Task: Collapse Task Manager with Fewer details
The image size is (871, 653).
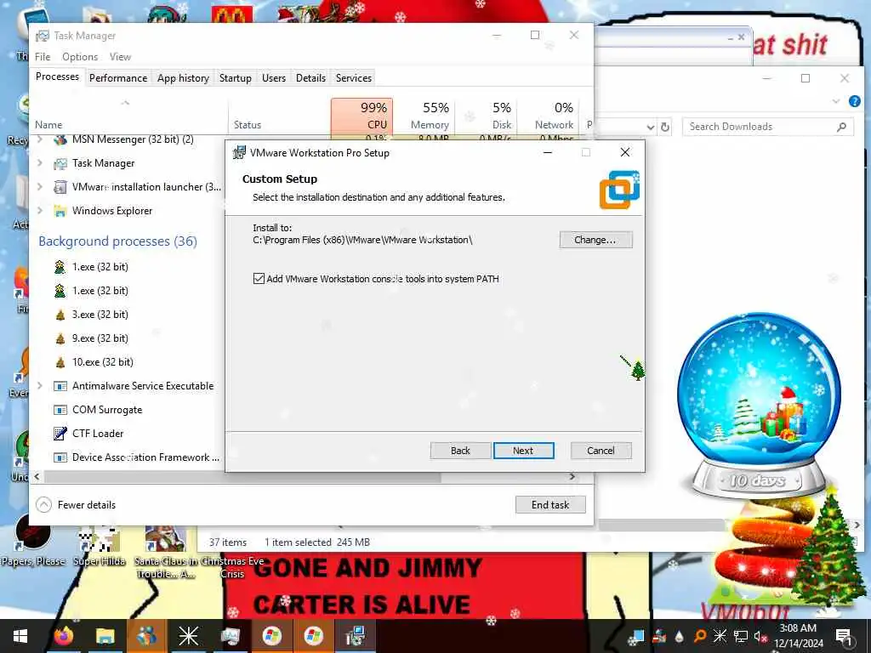Action: tap(76, 505)
